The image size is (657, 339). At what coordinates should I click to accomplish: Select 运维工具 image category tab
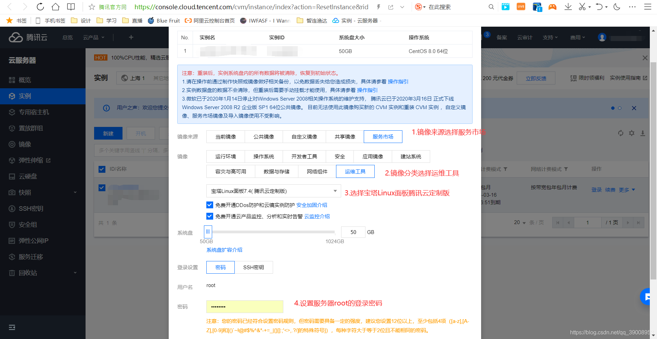point(355,171)
